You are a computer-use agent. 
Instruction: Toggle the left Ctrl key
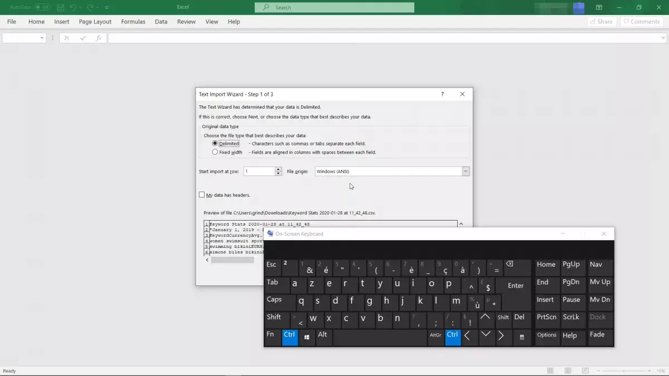290,338
